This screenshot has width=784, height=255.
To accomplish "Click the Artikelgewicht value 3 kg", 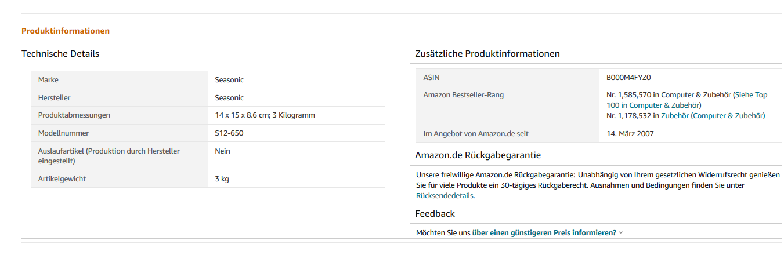I will [222, 179].
